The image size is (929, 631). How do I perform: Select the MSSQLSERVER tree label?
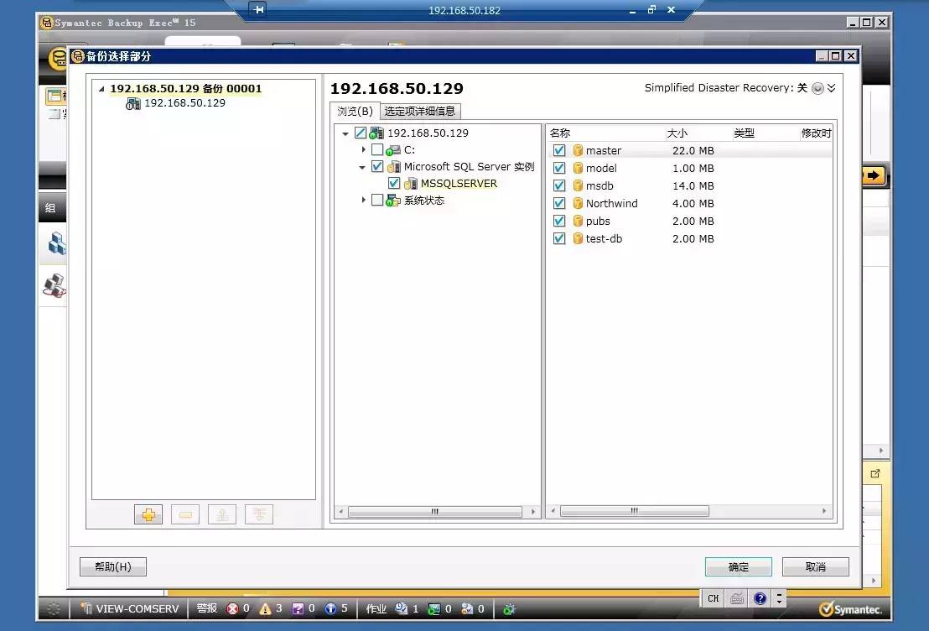point(459,184)
